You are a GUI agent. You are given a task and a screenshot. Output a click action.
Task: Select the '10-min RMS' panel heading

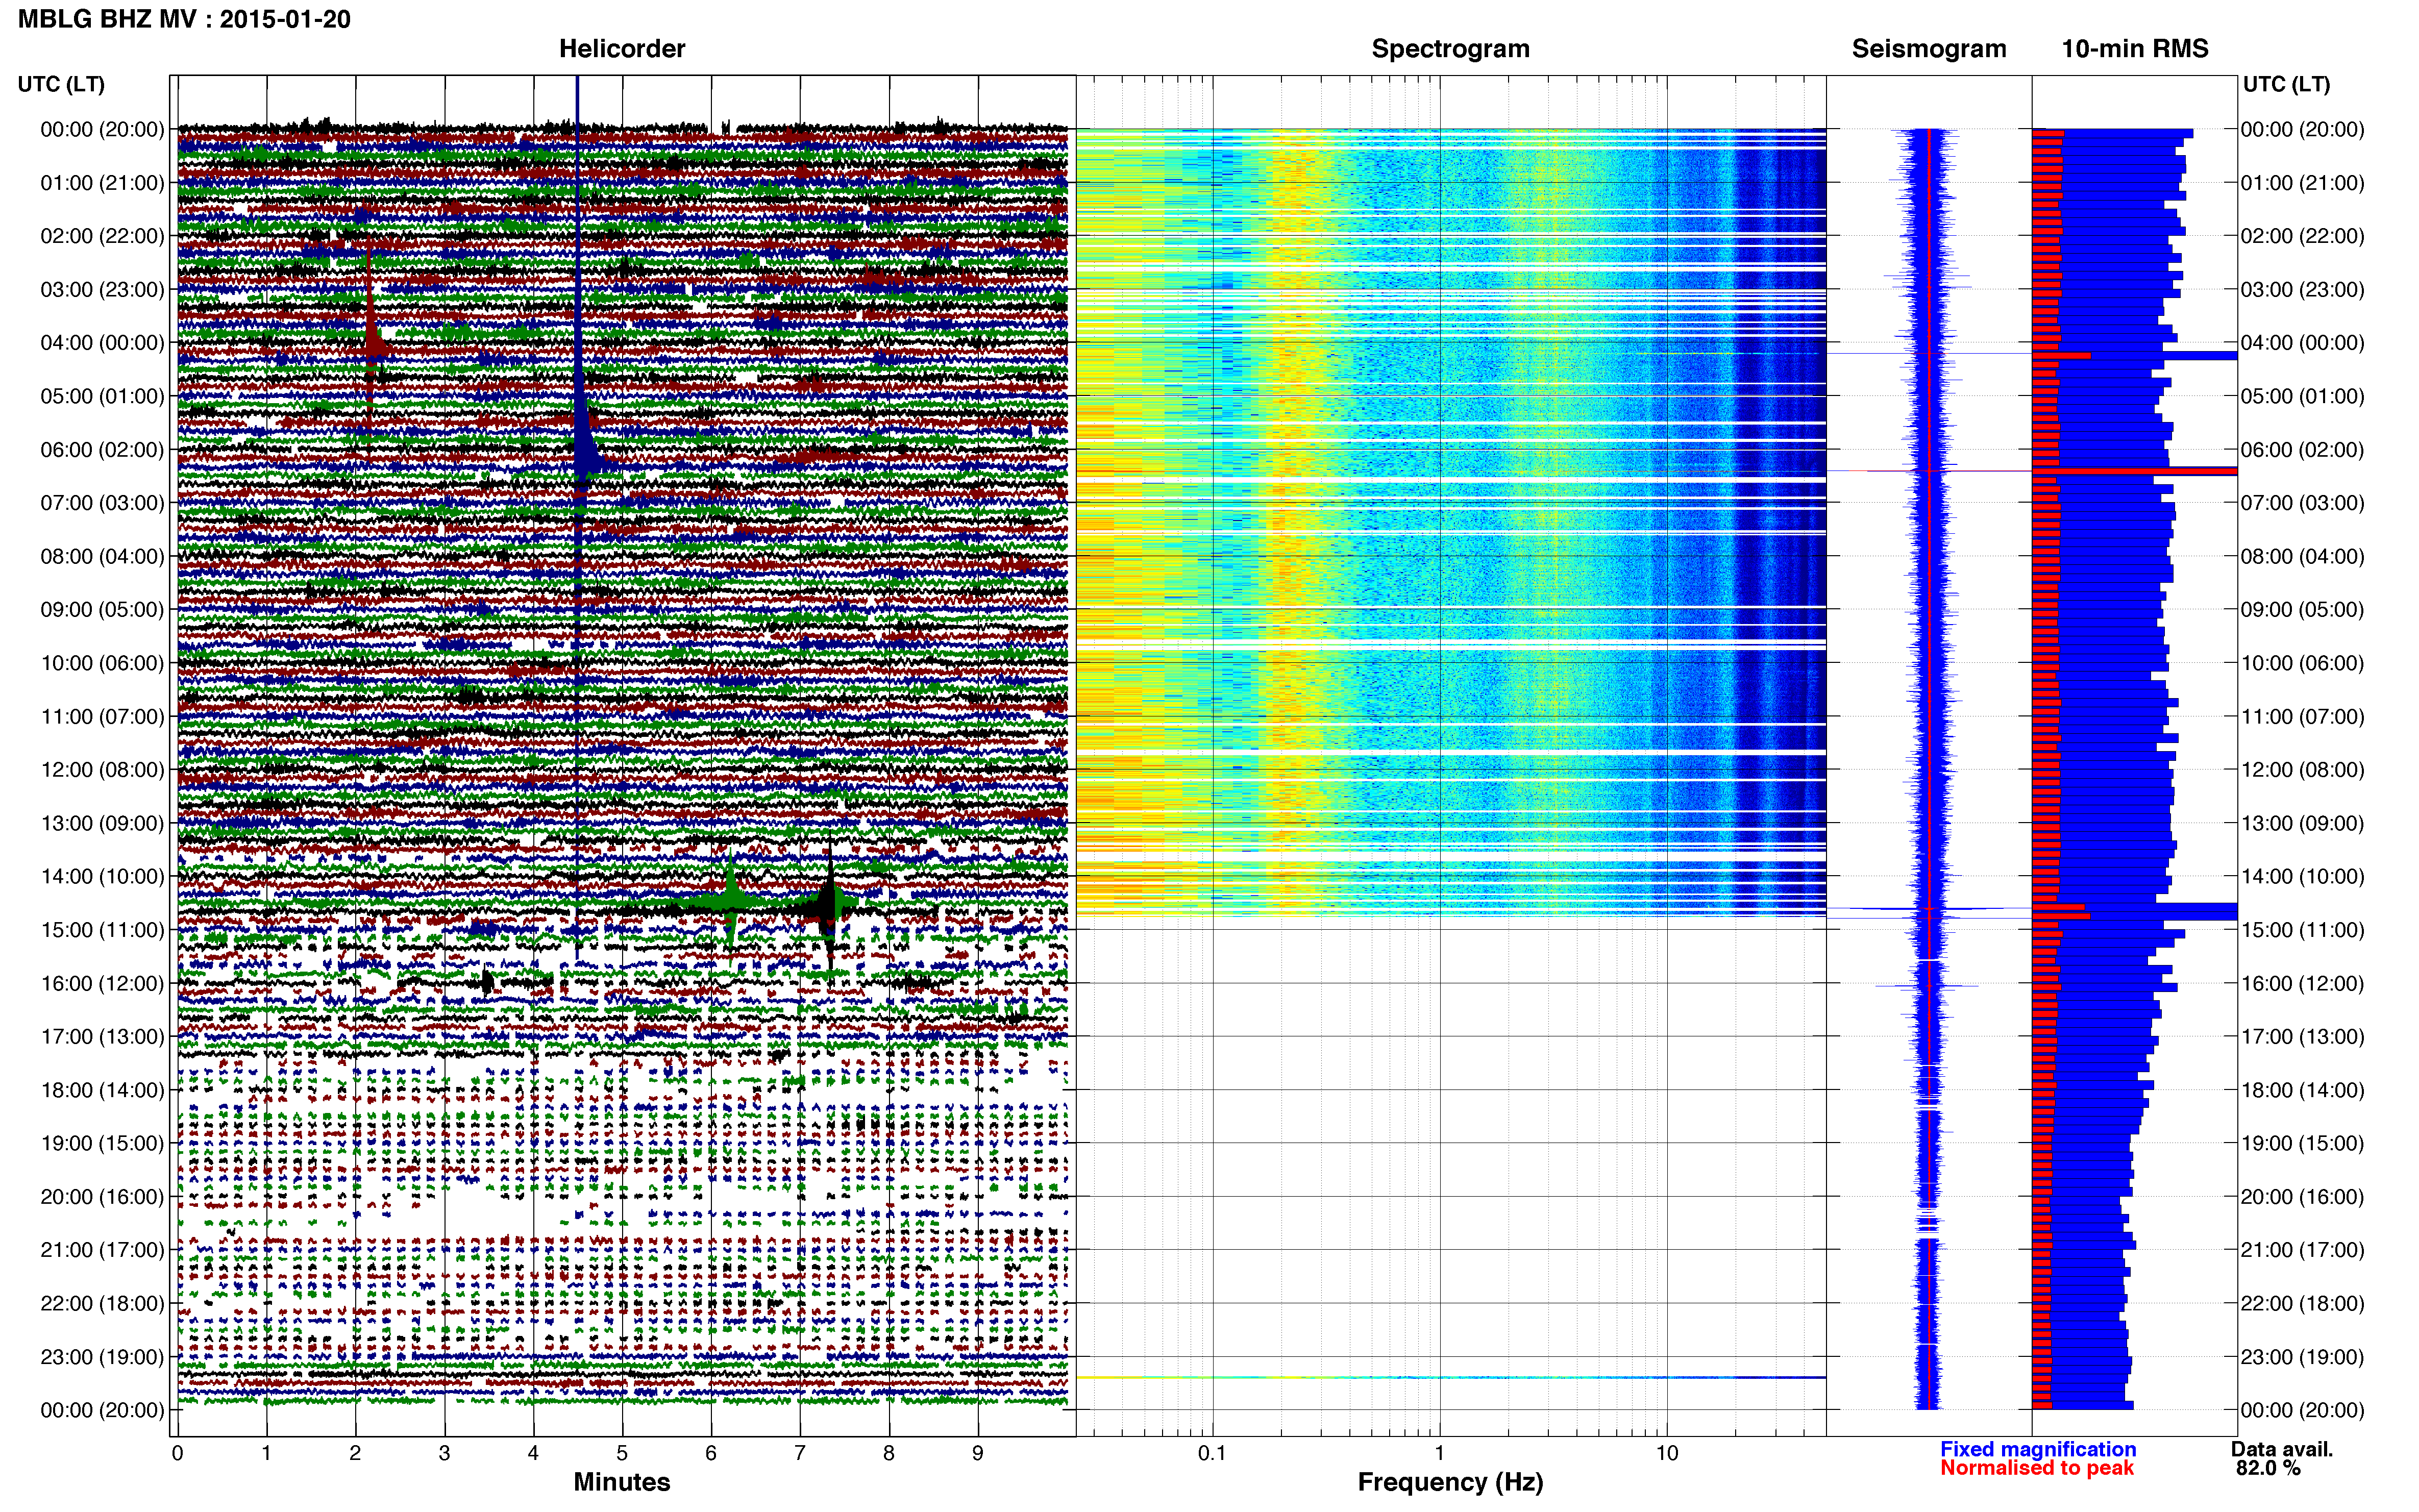point(2135,49)
